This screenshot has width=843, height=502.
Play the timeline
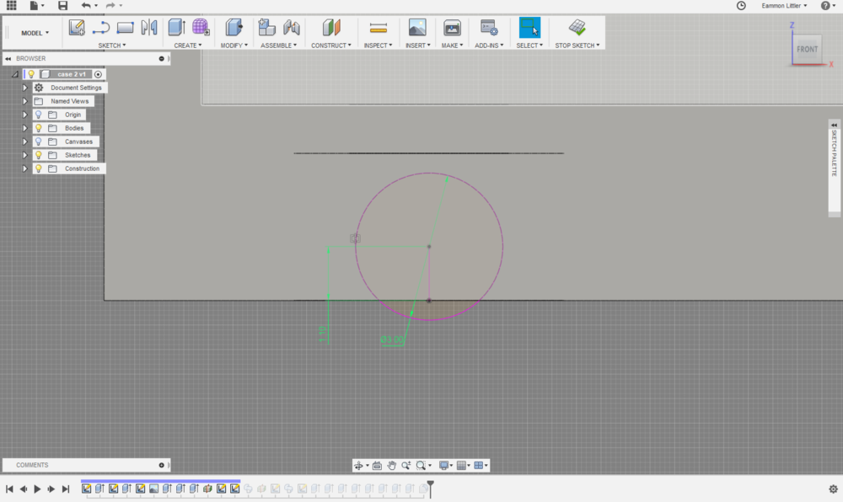coord(37,489)
